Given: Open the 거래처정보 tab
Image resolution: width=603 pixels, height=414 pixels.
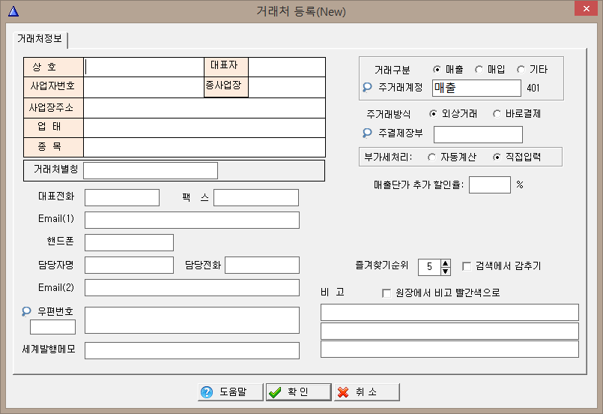Looking at the screenshot, I should 40,39.
